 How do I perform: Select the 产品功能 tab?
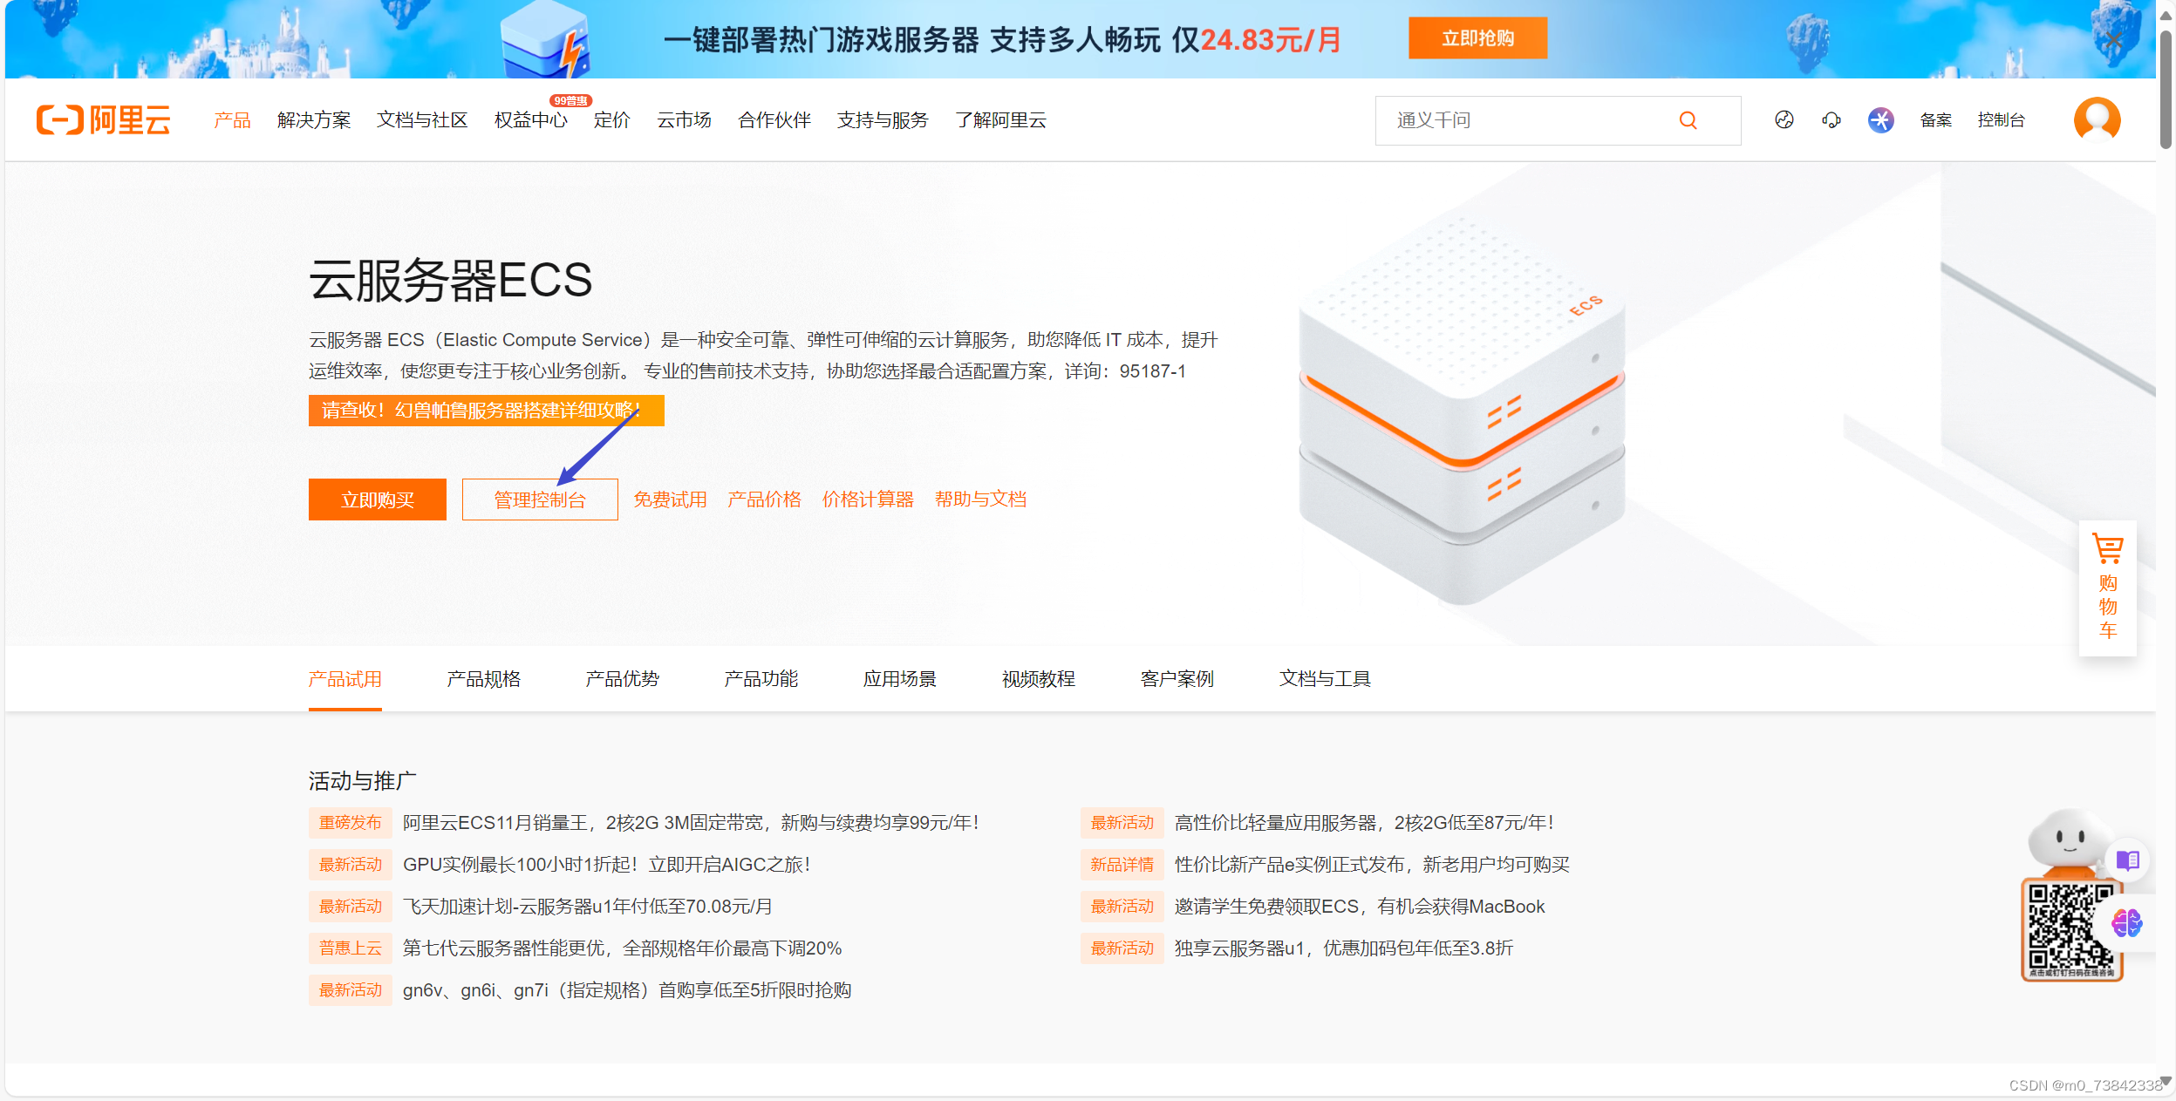point(761,679)
